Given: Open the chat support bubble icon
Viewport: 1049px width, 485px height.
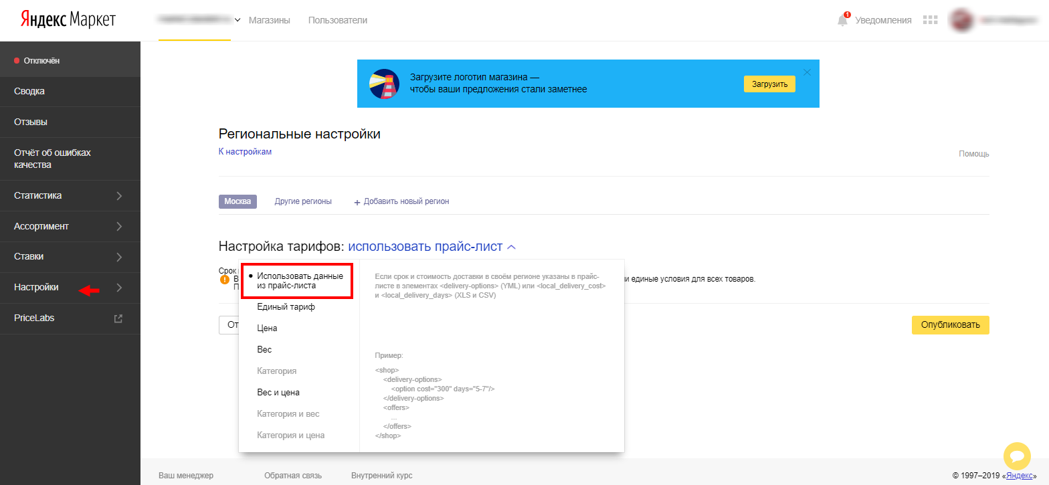Looking at the screenshot, I should click(1017, 456).
